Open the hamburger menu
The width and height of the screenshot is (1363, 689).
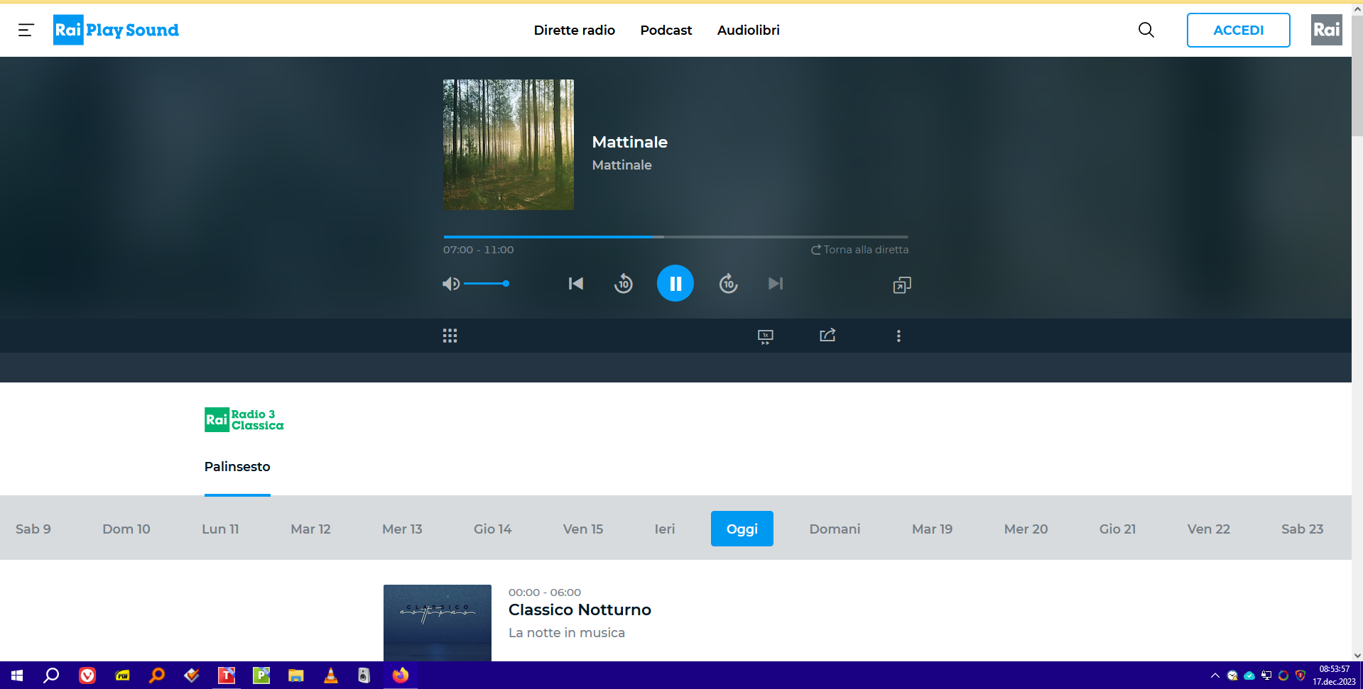click(x=26, y=30)
